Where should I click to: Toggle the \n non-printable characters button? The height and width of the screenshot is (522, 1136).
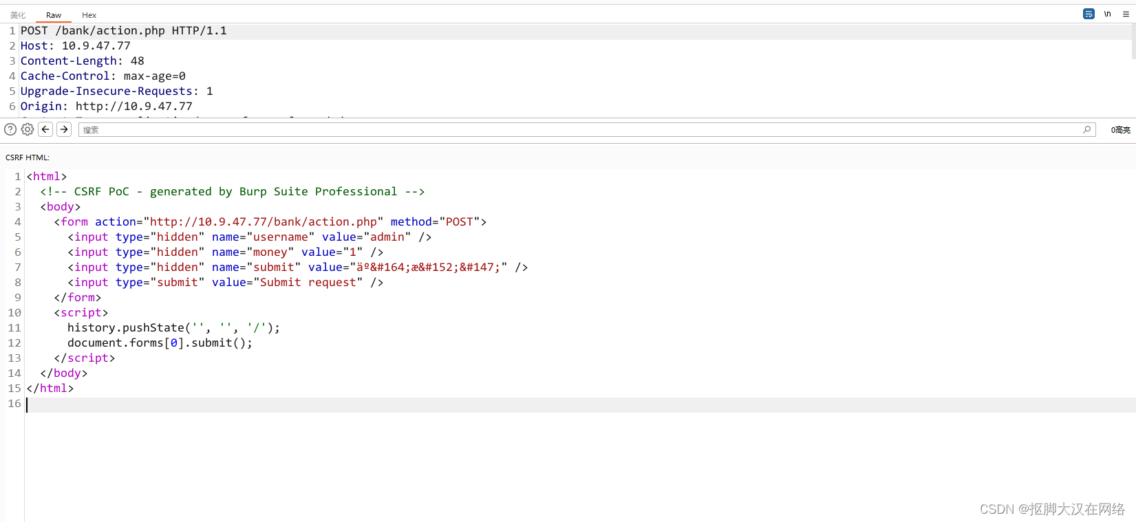[1107, 14]
